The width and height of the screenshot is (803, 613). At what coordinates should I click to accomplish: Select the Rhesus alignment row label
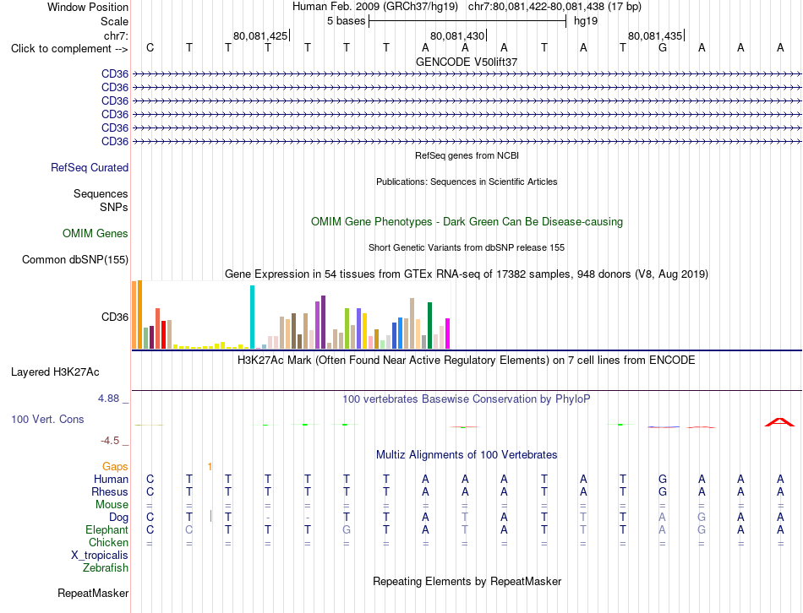(x=110, y=491)
